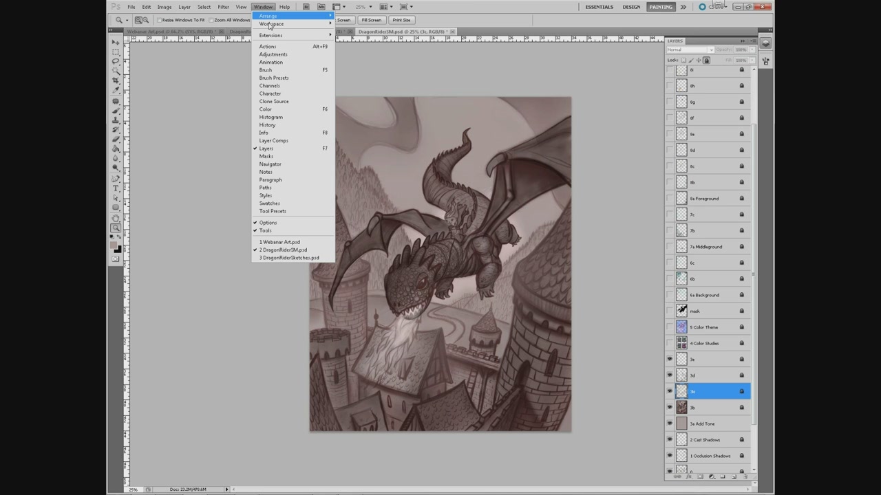Hide 3a Add Tone layer

point(670,423)
